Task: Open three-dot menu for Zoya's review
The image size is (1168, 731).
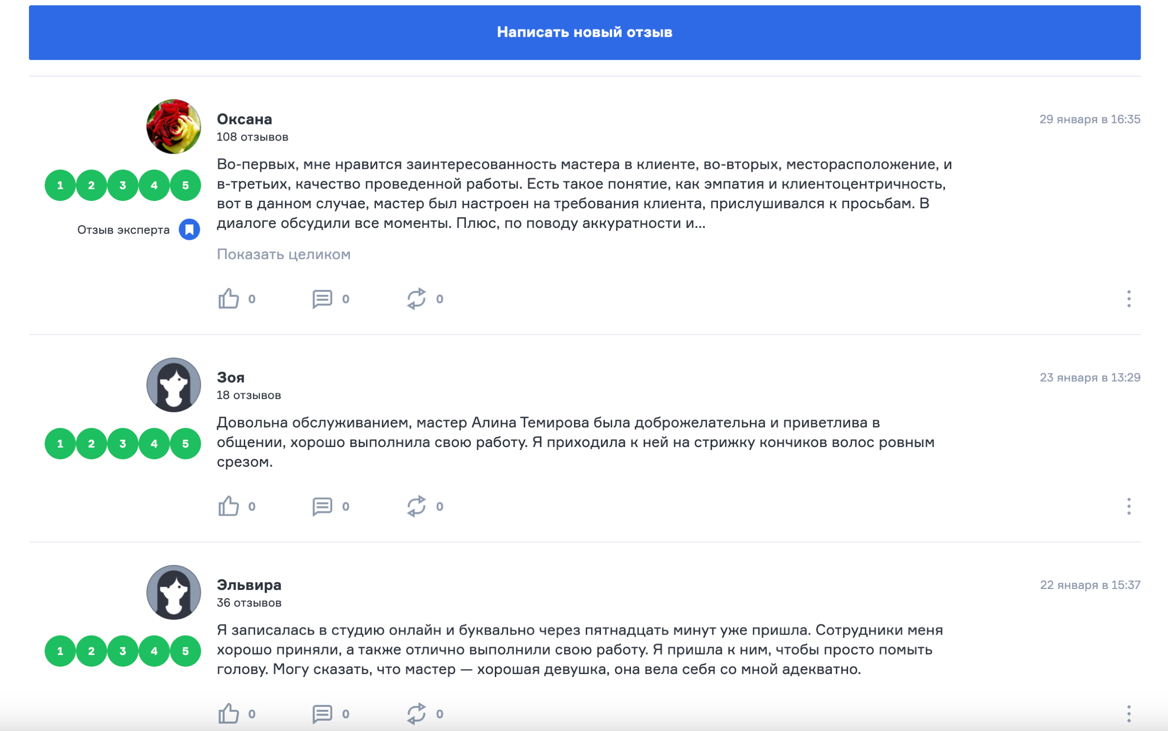Action: (x=1129, y=506)
